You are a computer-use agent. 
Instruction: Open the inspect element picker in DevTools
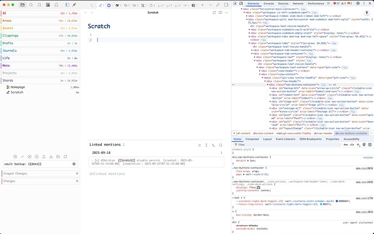tap(236, 3)
